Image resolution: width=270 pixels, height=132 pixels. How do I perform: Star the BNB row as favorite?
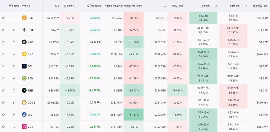click(x=3, y=54)
